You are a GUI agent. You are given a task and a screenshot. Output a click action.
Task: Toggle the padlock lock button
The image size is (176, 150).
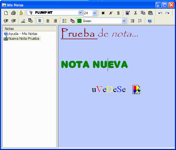21,13
